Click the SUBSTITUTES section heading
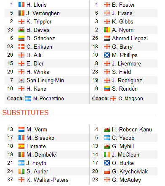This screenshot has height=186, width=165. (x=26, y=113)
